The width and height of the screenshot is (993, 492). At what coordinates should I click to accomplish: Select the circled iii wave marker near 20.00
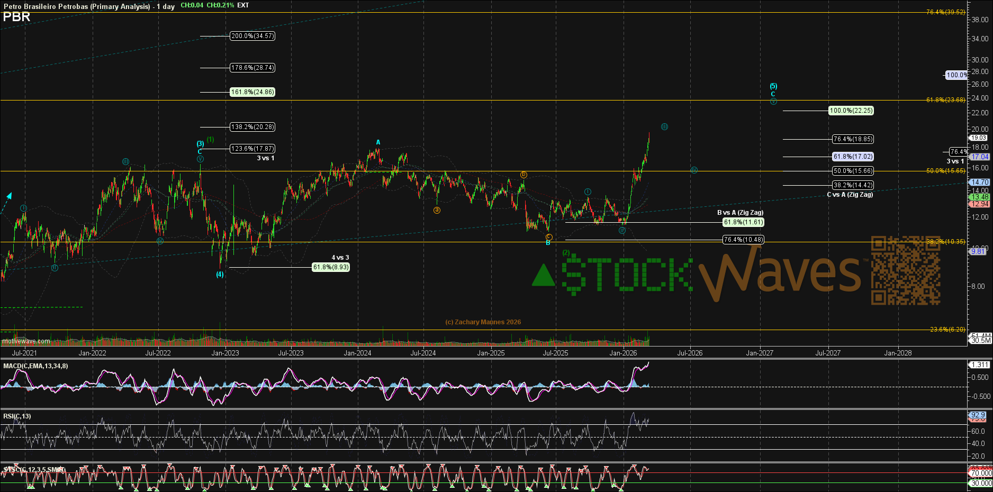pyautogui.click(x=664, y=127)
